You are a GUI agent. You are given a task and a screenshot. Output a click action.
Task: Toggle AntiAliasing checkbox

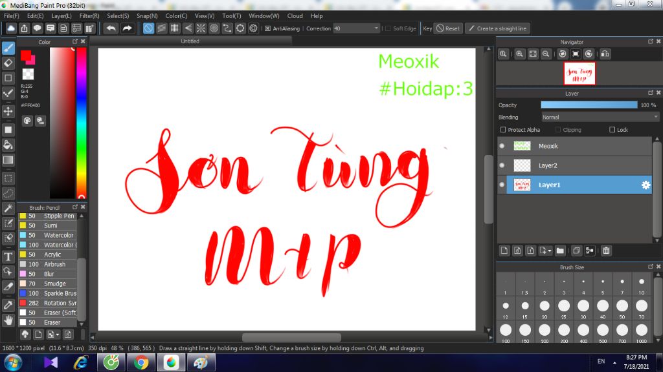coord(267,28)
